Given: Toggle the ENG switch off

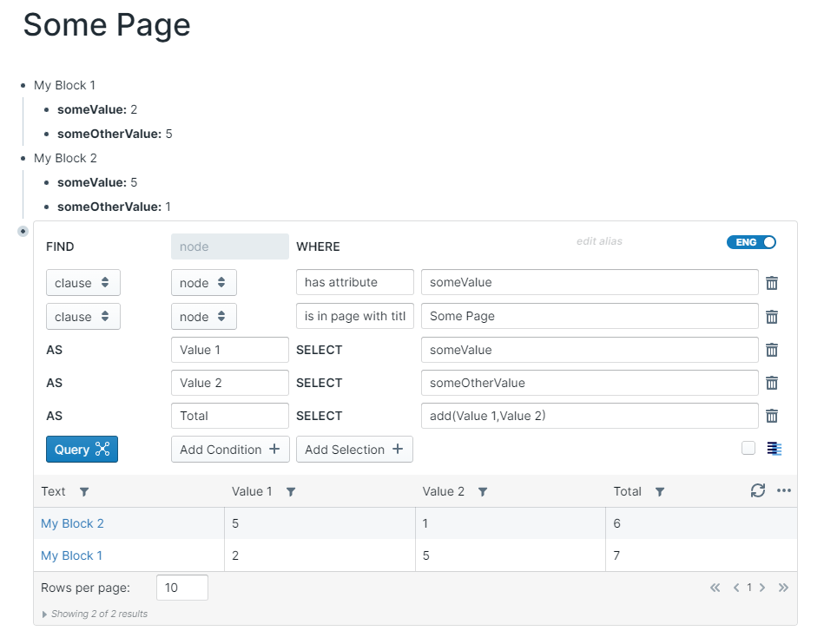Looking at the screenshot, I should (x=751, y=242).
